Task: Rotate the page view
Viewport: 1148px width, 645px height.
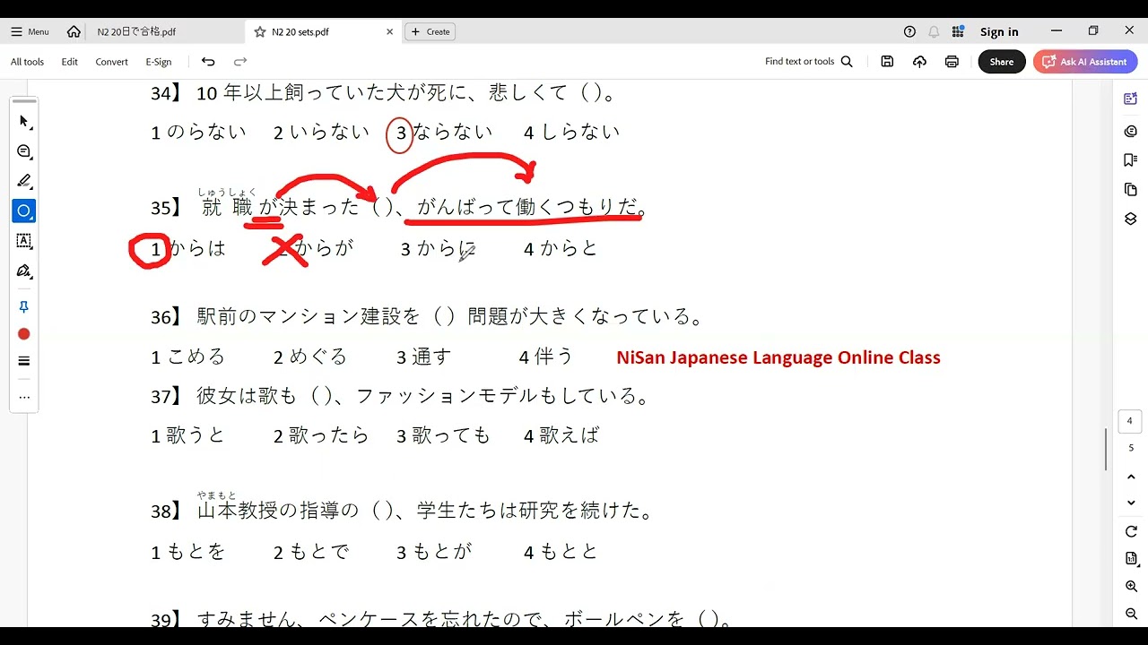Action: pos(1130,532)
